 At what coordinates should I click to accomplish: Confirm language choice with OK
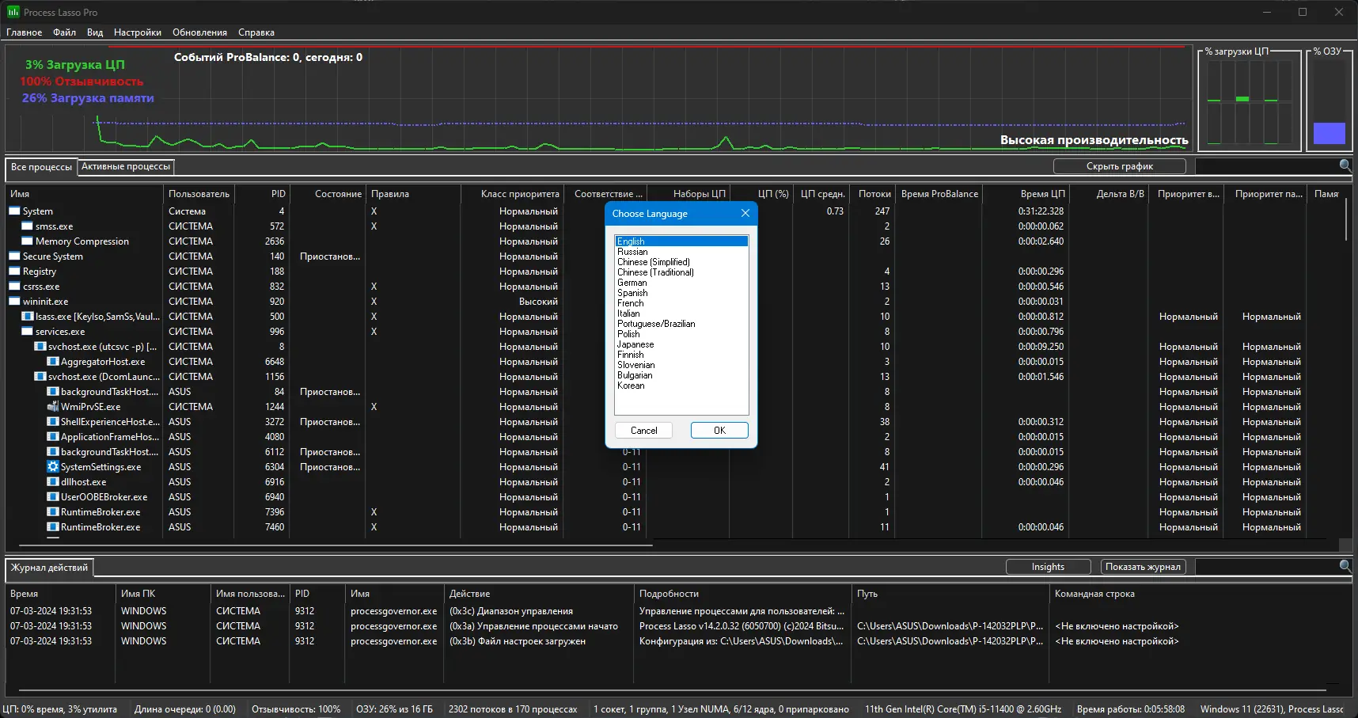tap(719, 431)
